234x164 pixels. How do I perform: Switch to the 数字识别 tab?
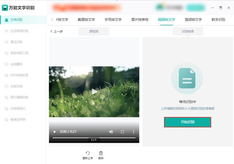point(218,19)
